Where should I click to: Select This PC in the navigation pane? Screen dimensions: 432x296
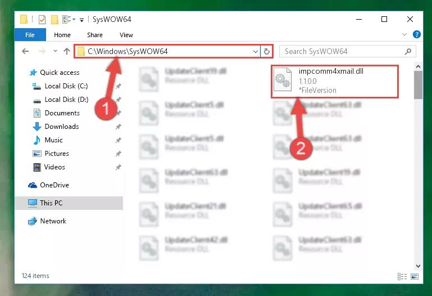pyautogui.click(x=69, y=203)
